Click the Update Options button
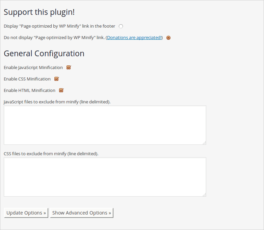264x230 pixels. pyautogui.click(x=26, y=213)
